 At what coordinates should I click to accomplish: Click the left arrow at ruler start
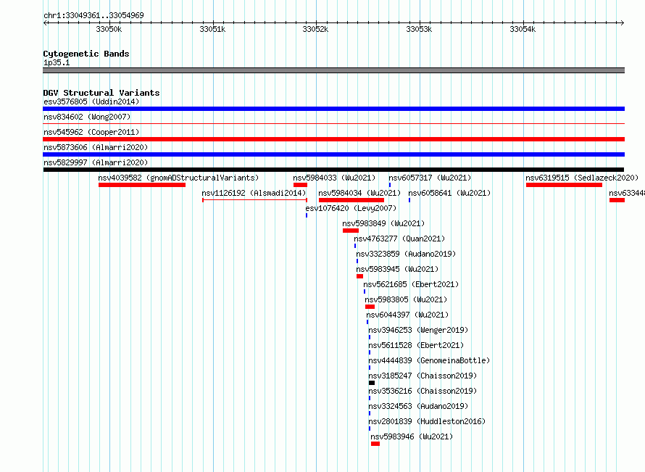click(x=46, y=22)
